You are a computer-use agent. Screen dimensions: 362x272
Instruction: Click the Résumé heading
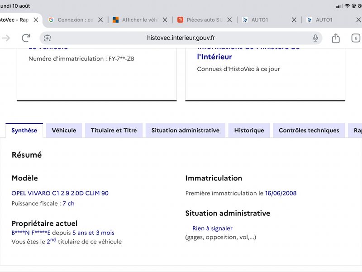click(x=27, y=155)
